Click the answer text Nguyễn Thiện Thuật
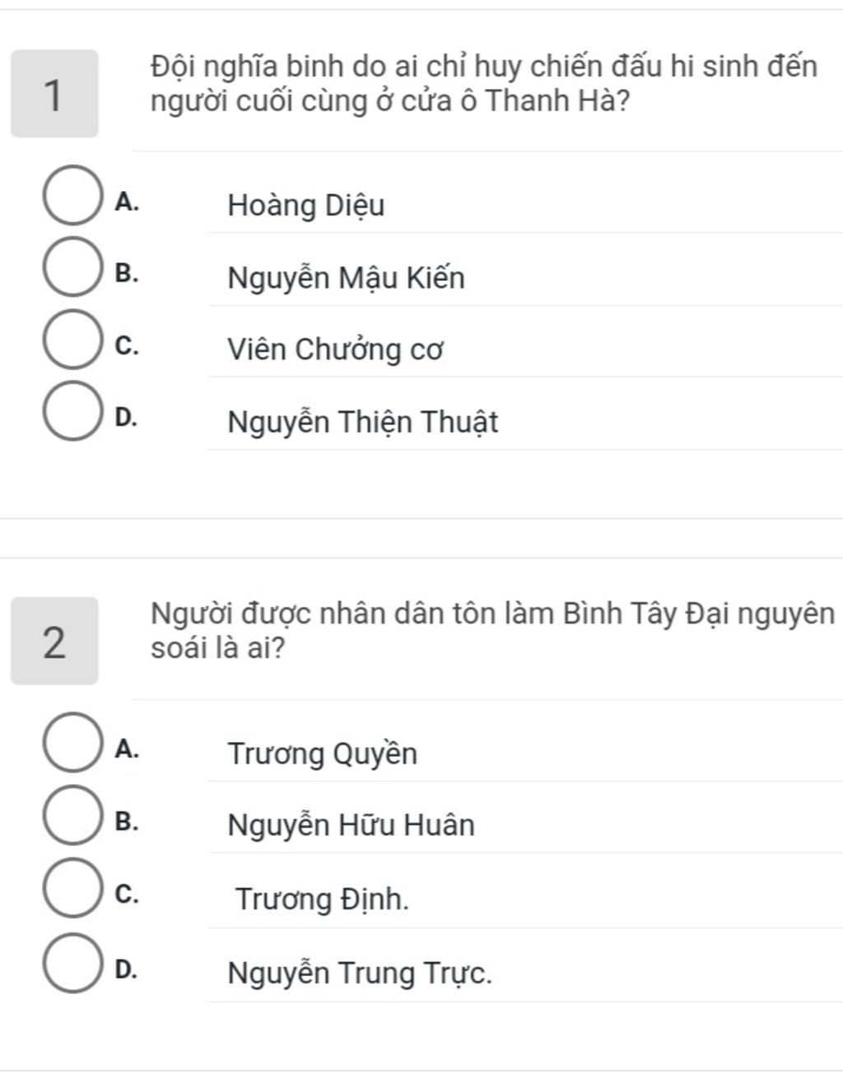 click(363, 423)
